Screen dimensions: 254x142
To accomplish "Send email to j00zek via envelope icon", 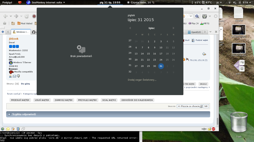I will (14, 76).
